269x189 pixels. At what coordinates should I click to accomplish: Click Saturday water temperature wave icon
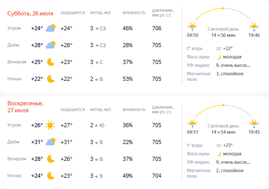[x=219, y=49]
